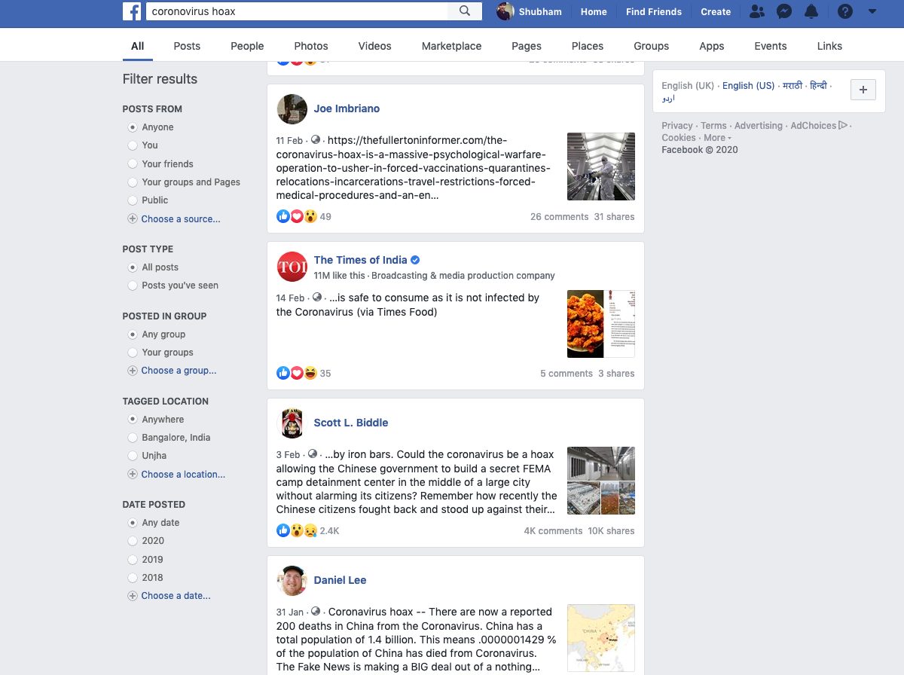Click Daniel Lee's profile avatar

click(292, 581)
